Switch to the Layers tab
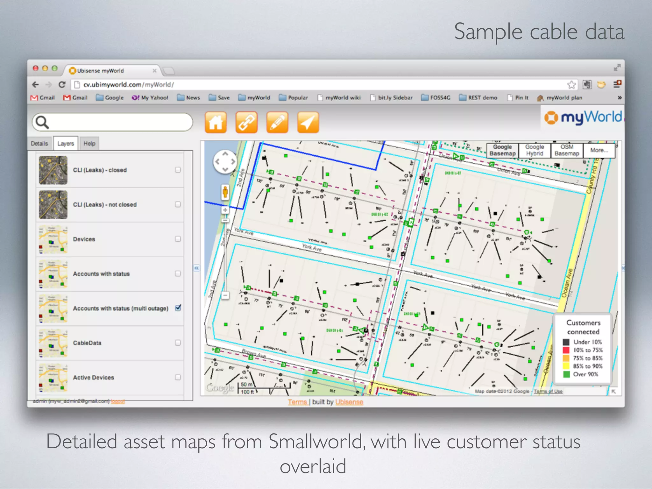This screenshot has height=489, width=652. click(66, 144)
